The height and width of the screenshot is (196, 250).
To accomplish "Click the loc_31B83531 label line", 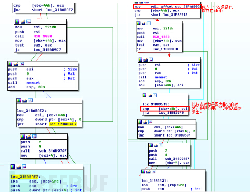I will click(155, 180).
